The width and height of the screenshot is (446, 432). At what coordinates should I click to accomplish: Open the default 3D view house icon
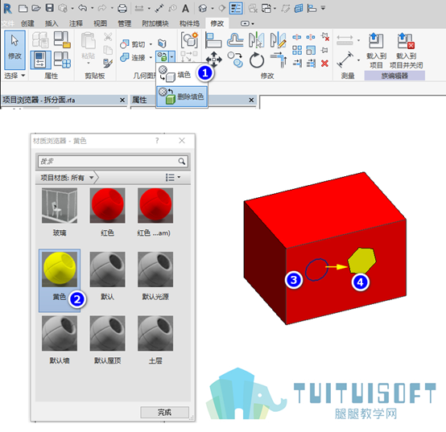click(x=203, y=9)
